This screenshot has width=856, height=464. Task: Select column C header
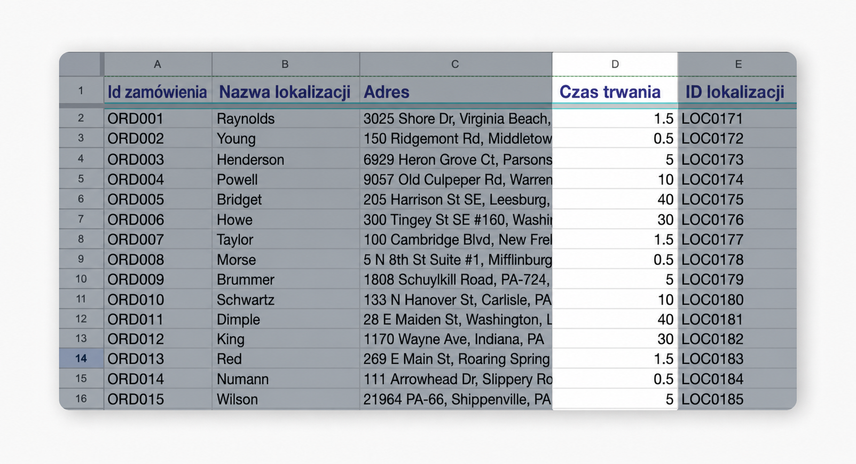click(x=456, y=64)
